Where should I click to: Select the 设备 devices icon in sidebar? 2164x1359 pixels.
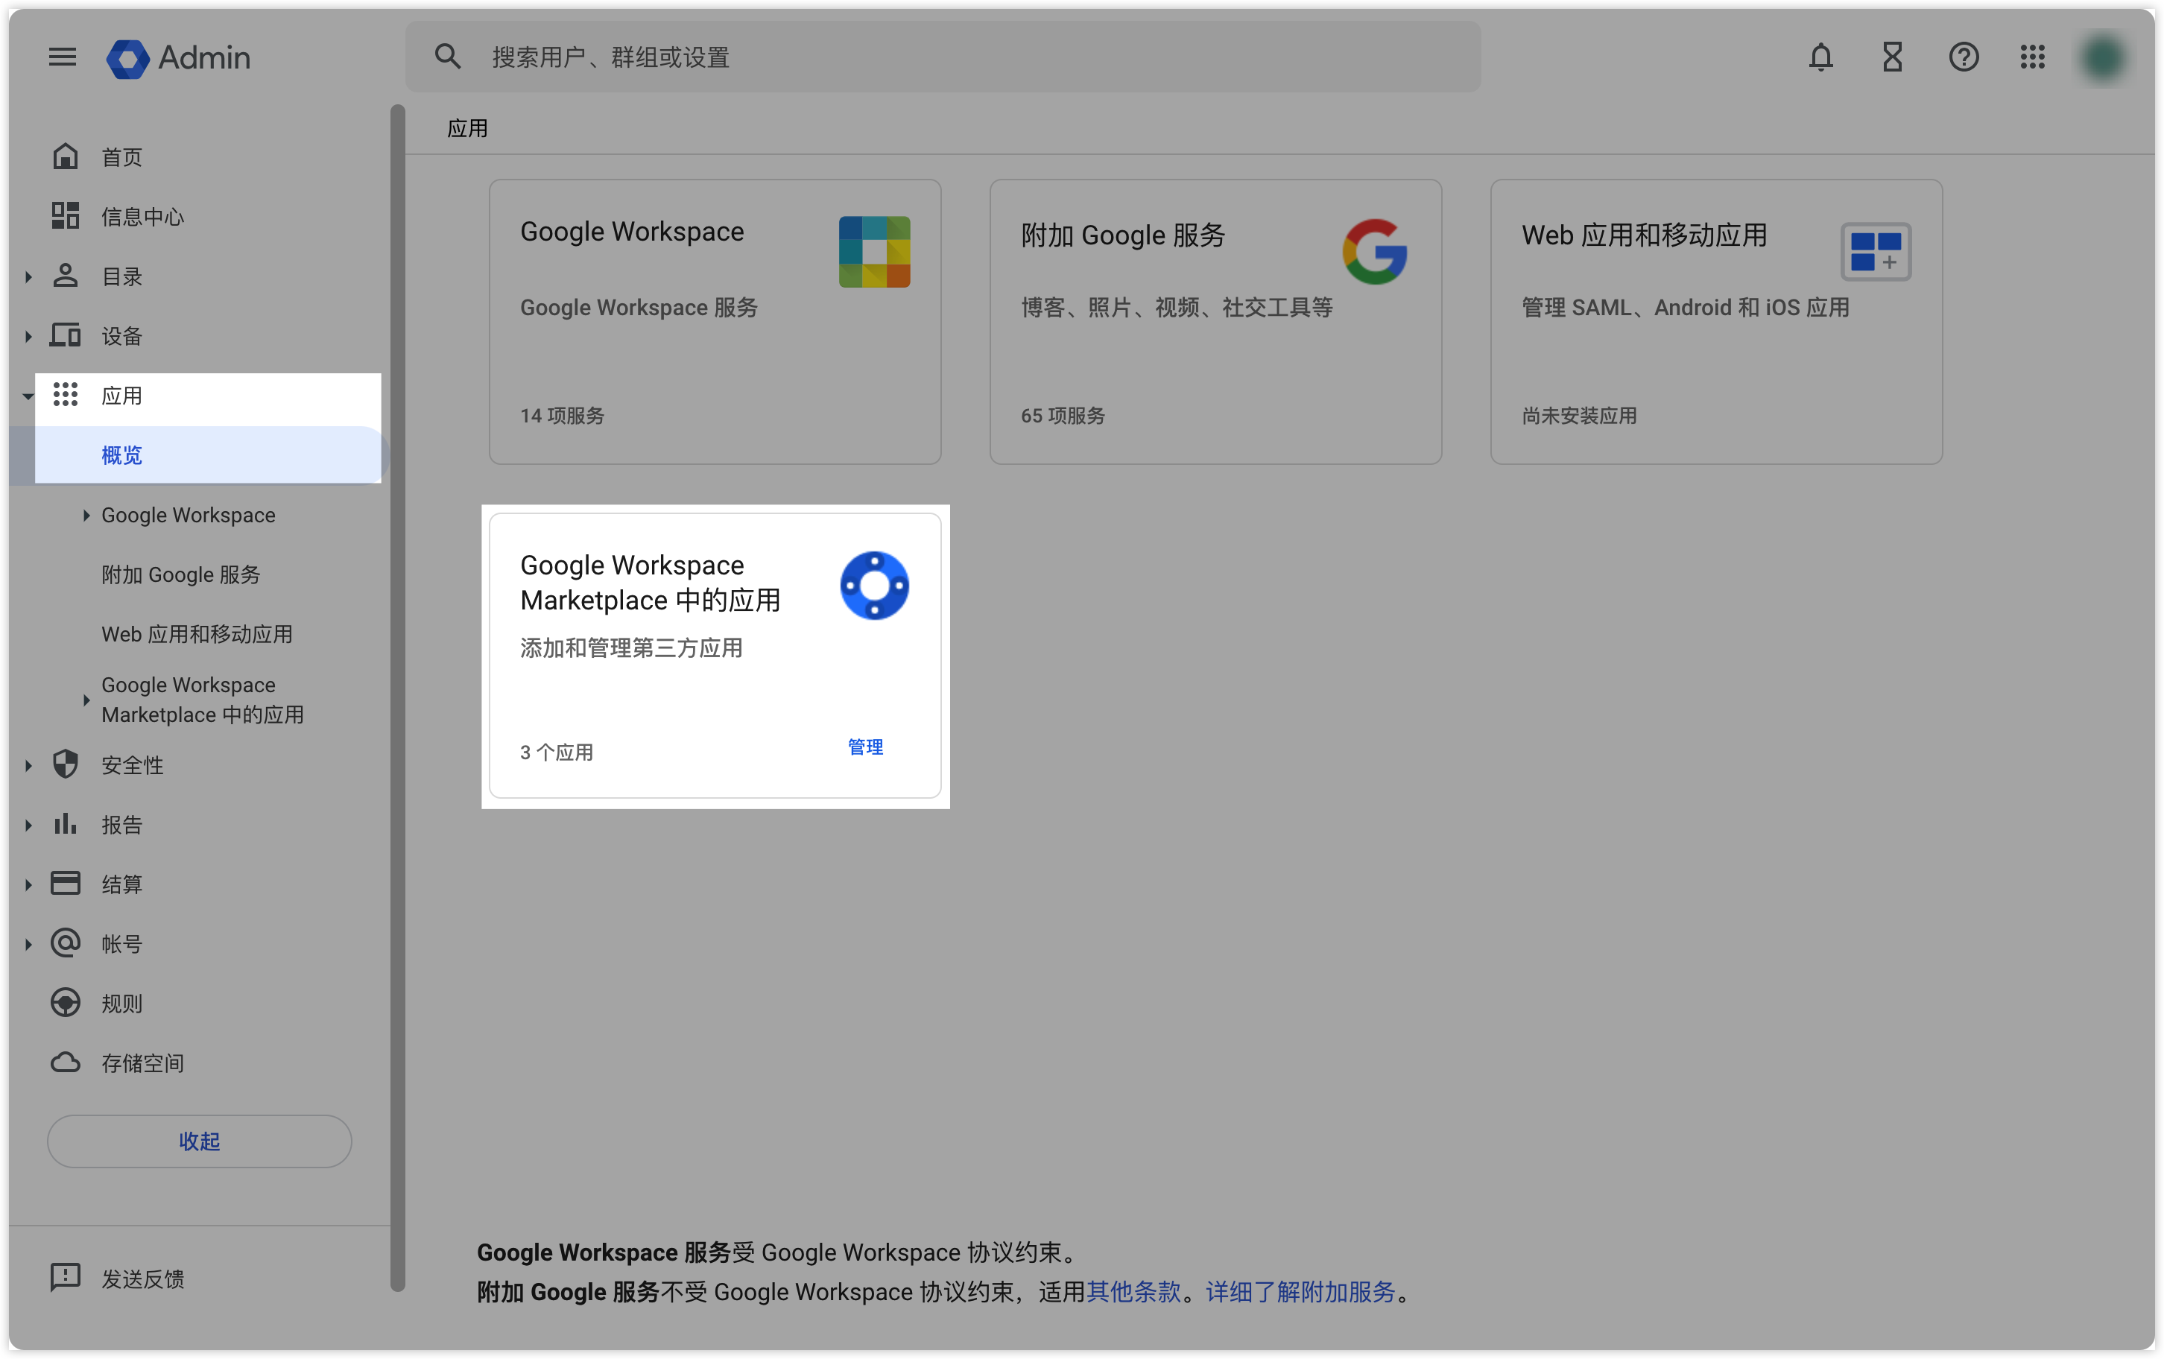[x=66, y=335]
